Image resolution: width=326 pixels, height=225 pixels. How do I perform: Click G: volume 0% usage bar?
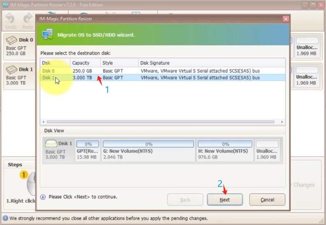(148, 144)
